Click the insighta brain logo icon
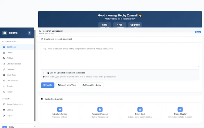This screenshot has height=128, width=204. (x=5, y=33)
